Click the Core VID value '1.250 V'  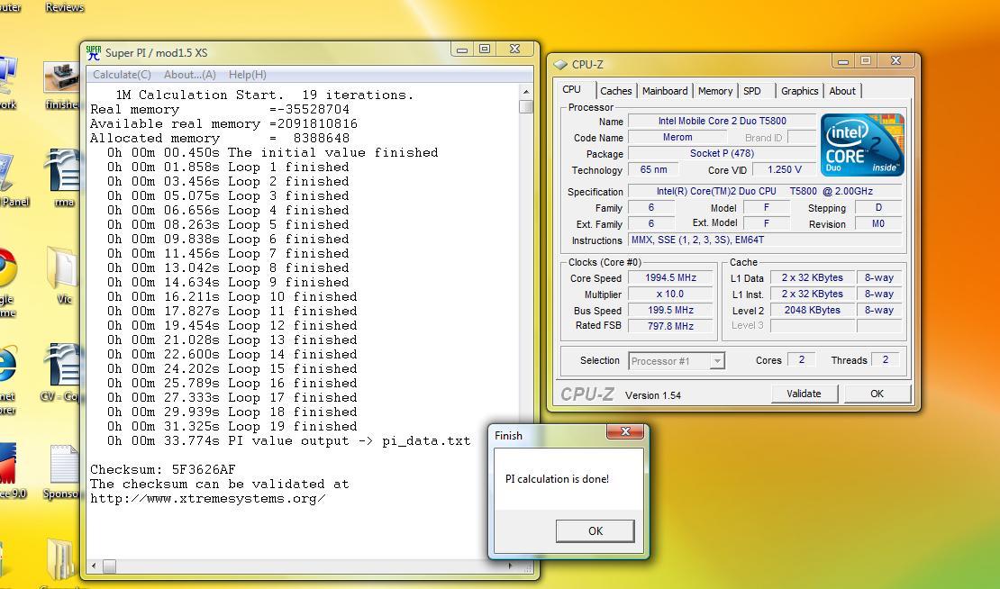[x=785, y=169]
